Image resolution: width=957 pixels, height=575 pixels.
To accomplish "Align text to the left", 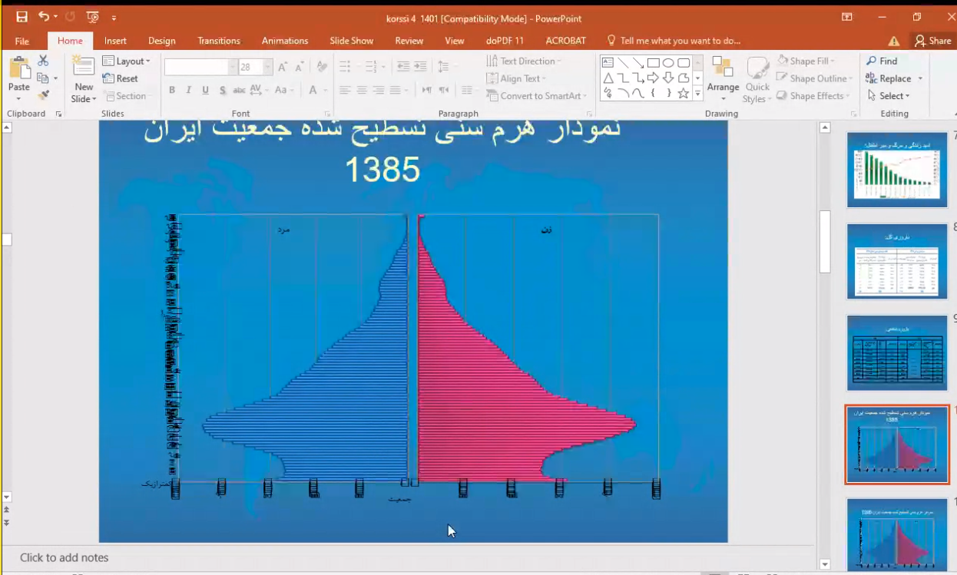I will (x=345, y=91).
